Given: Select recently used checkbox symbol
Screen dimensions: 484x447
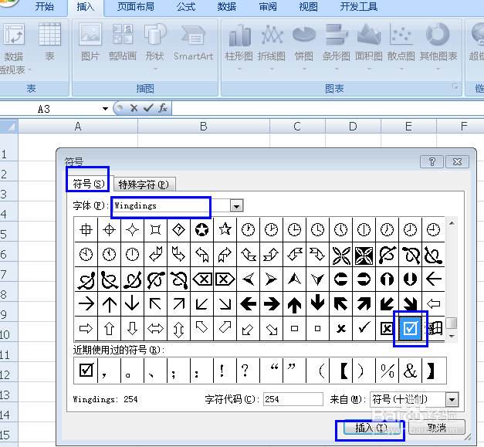Looking at the screenshot, I should tap(86, 370).
